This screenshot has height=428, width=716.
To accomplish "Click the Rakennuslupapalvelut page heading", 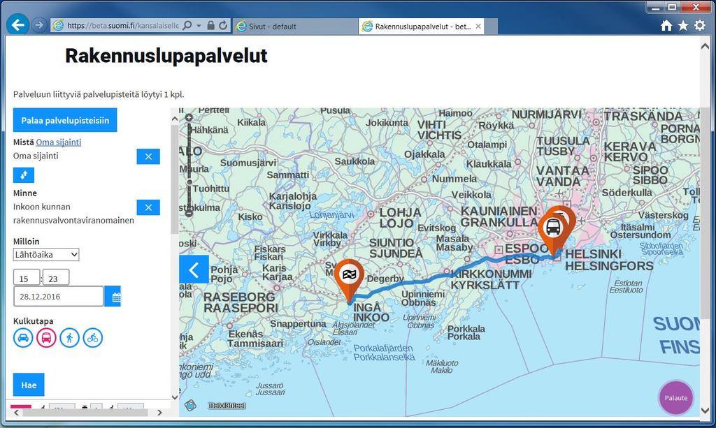I will click(x=166, y=56).
